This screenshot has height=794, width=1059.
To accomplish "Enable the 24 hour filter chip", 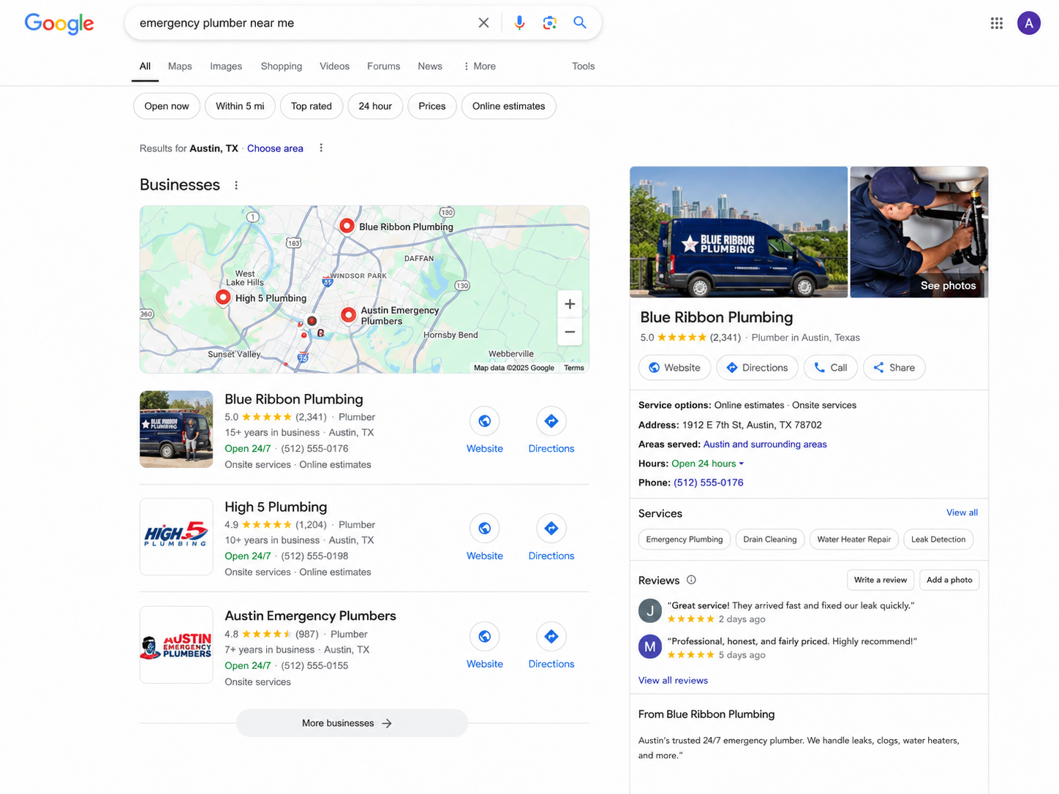I will coord(375,106).
